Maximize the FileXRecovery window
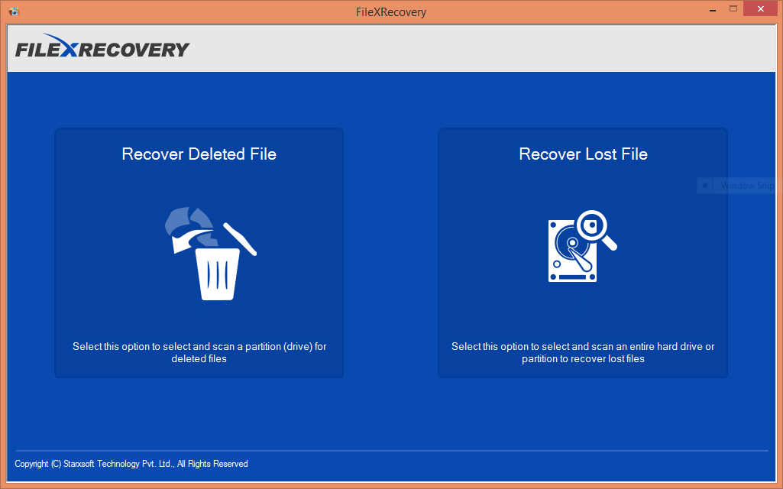783x489 pixels. pyautogui.click(x=733, y=9)
